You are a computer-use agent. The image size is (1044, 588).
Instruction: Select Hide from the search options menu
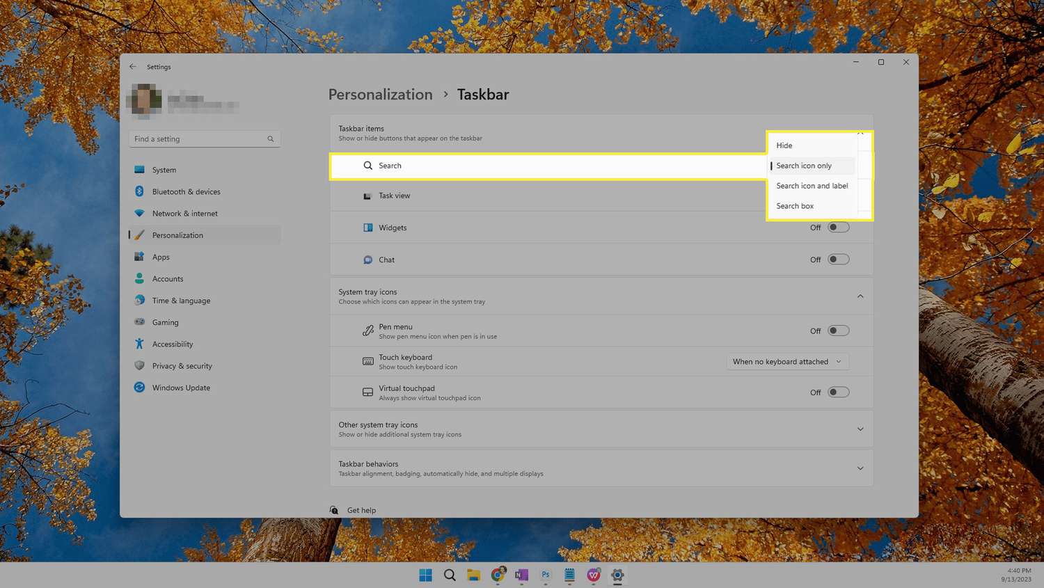784,145
